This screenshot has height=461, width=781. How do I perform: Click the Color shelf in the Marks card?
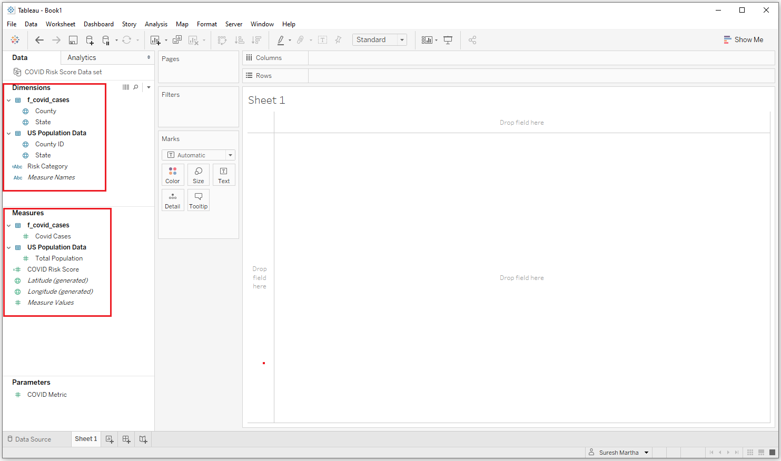tap(173, 174)
